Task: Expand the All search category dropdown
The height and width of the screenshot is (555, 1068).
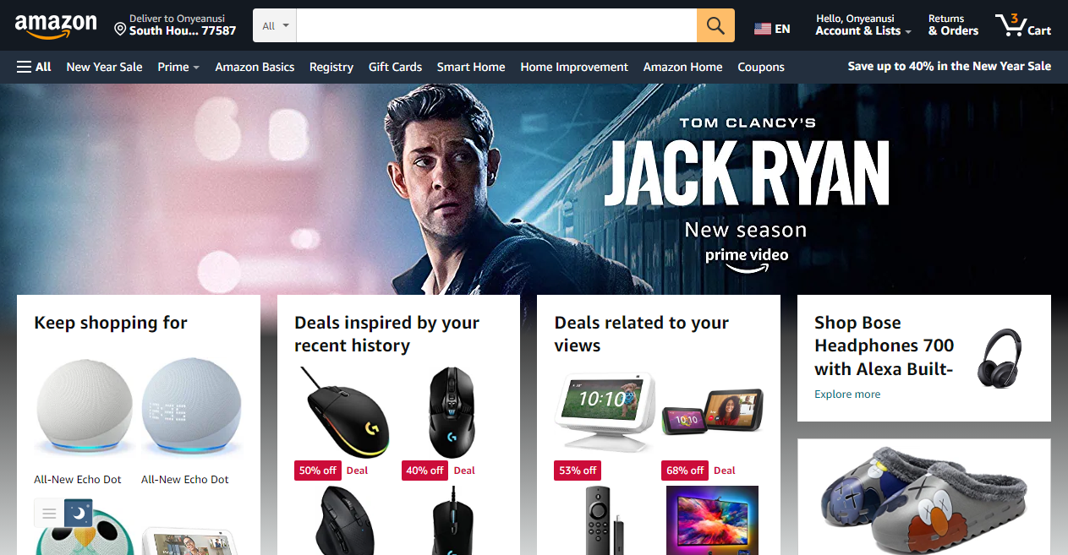Action: (x=276, y=25)
